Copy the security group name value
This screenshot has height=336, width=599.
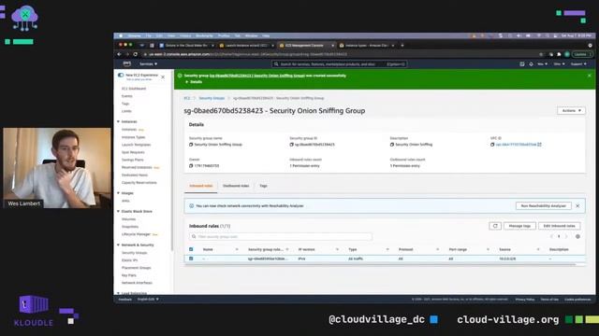191,145
